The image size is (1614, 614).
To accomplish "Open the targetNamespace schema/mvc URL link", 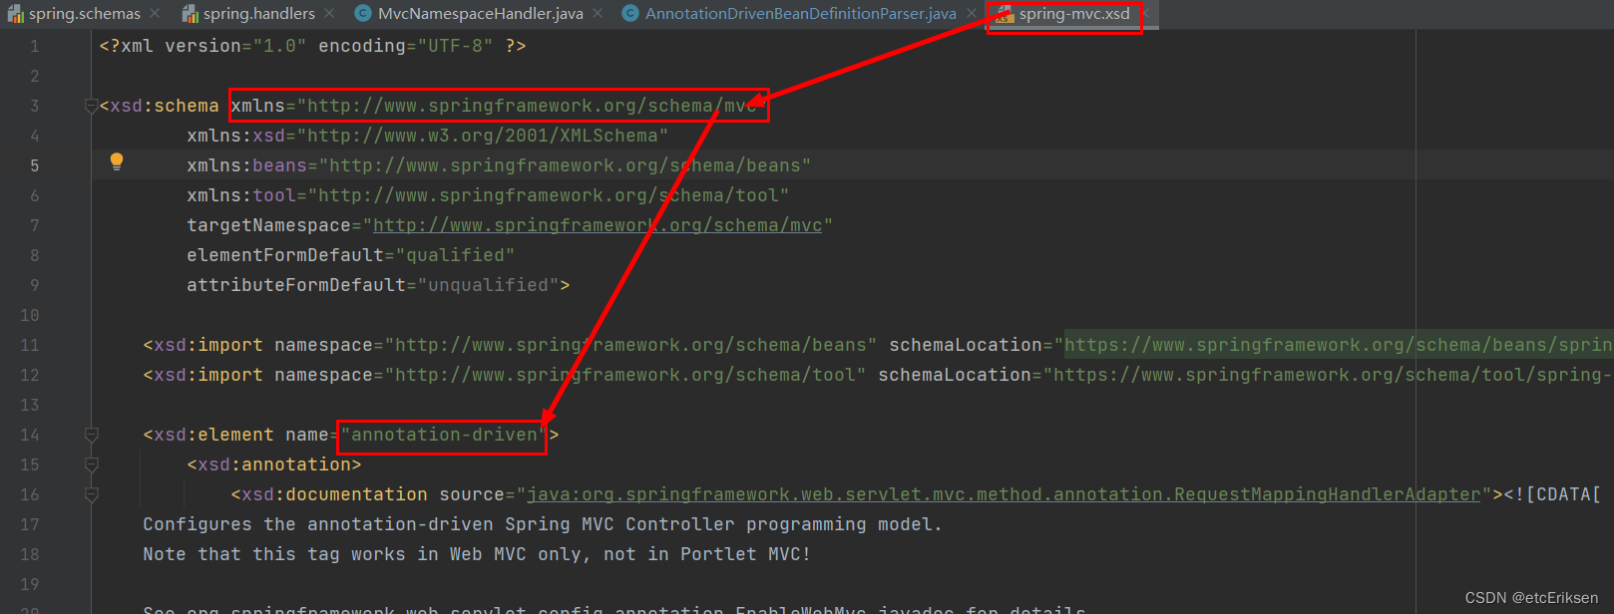I will (597, 226).
